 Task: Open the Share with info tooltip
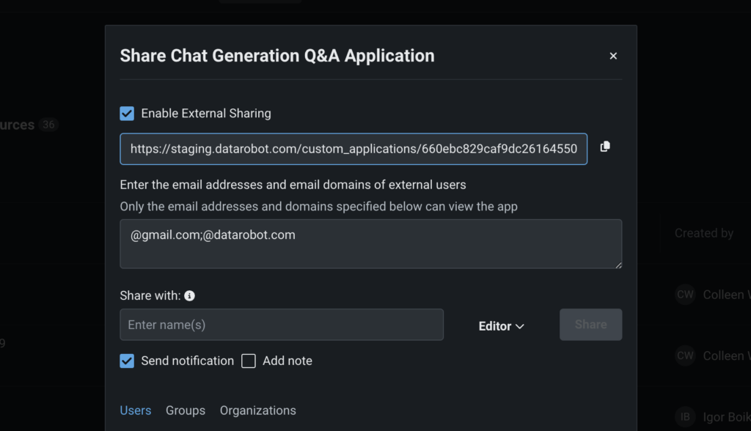189,295
